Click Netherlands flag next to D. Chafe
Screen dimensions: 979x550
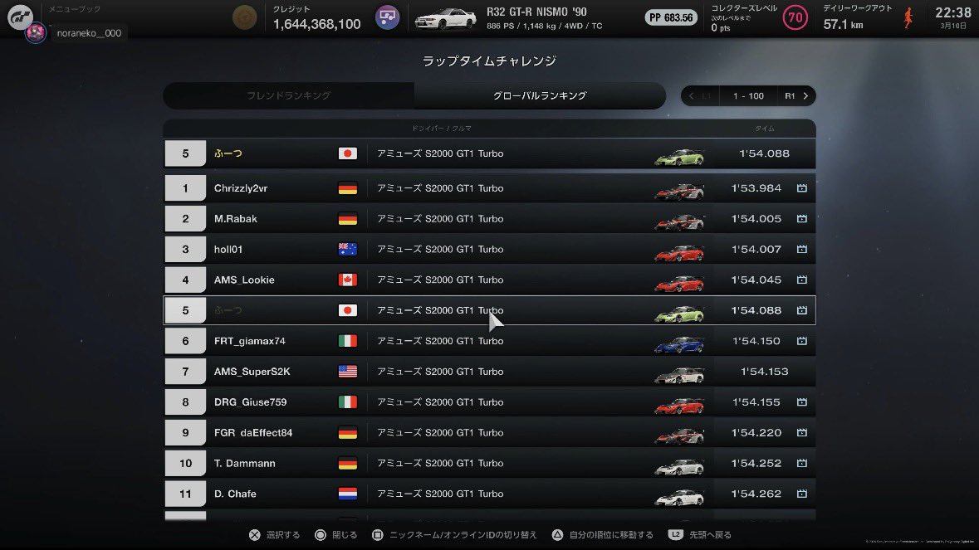pyautogui.click(x=348, y=494)
